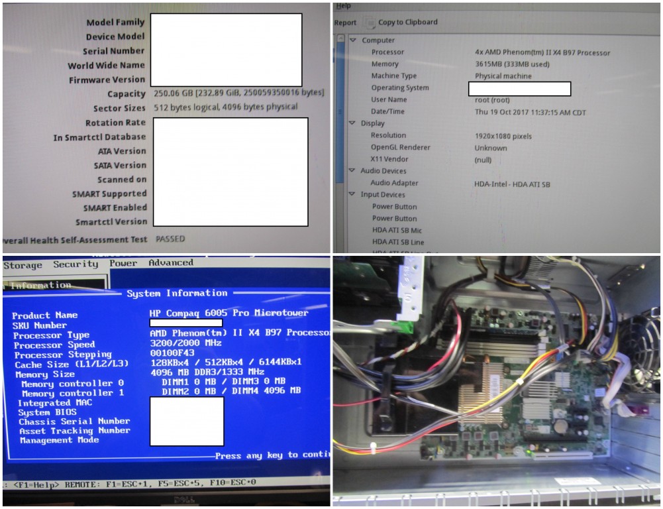The width and height of the screenshot is (663, 509).
Task: Click 'HP Compaq 6005 Pro Microtower' product name
Action: coord(229,313)
